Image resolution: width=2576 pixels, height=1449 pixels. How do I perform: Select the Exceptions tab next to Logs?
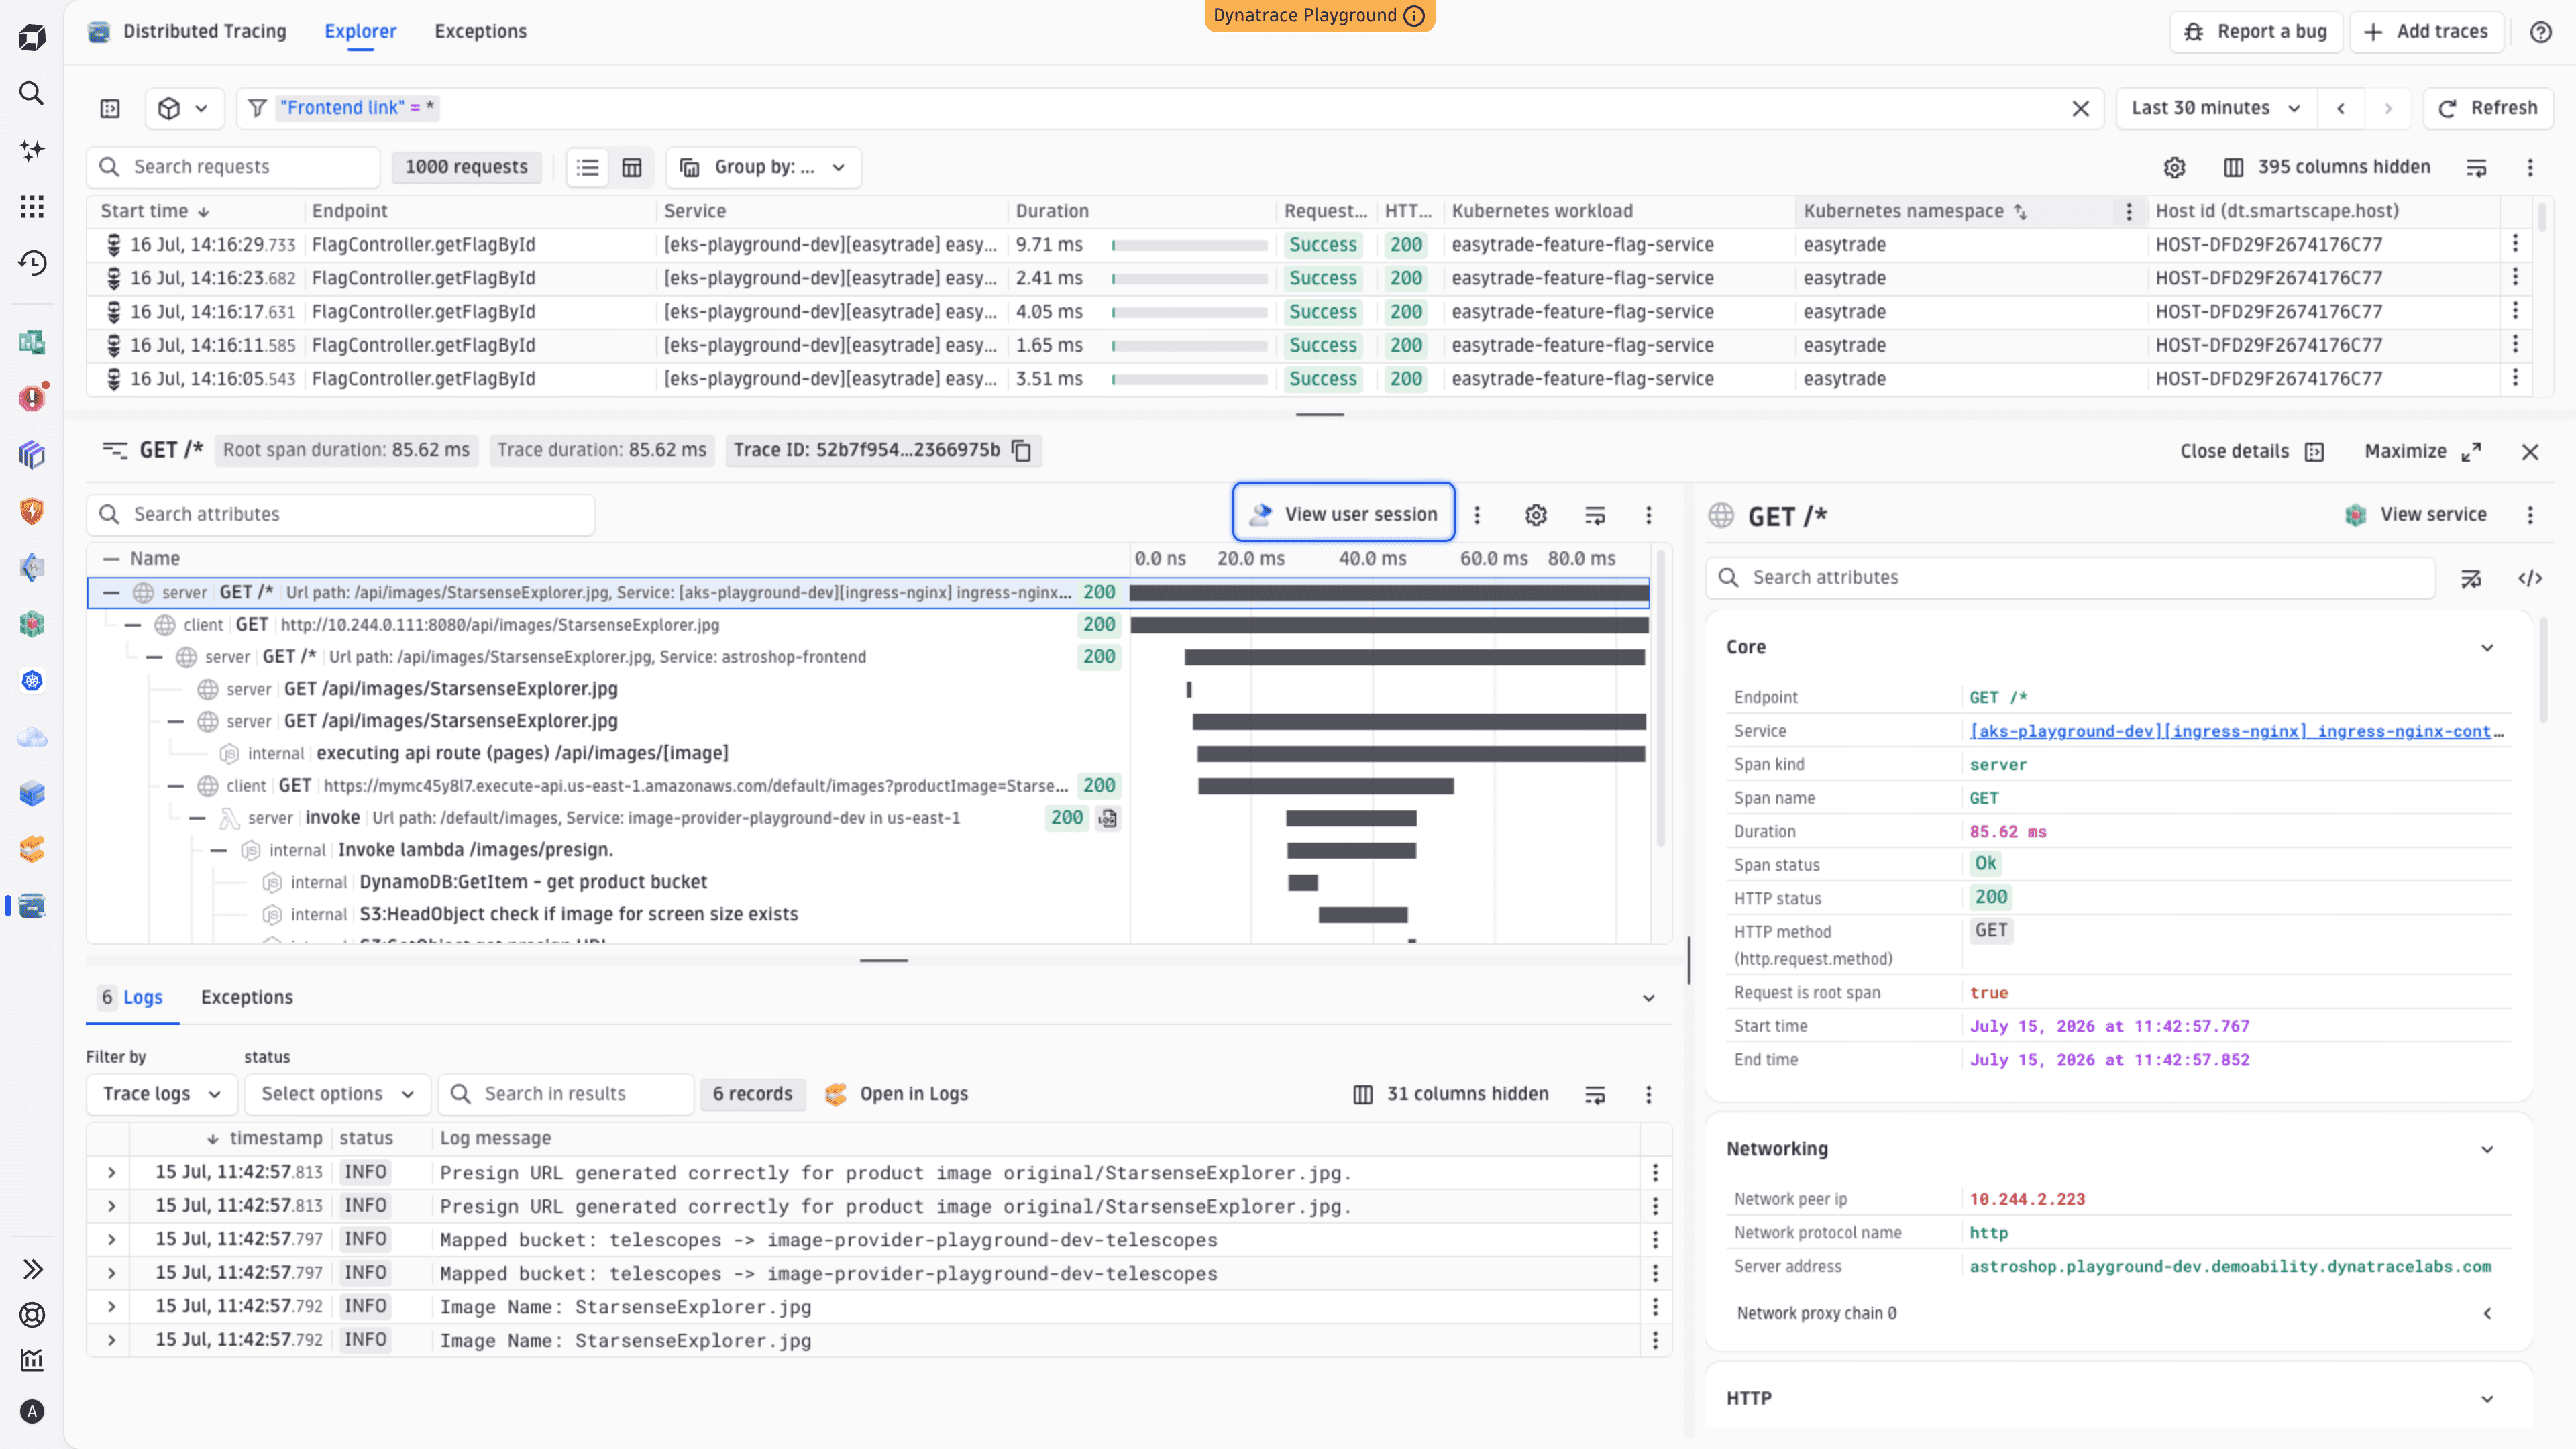[x=246, y=997]
